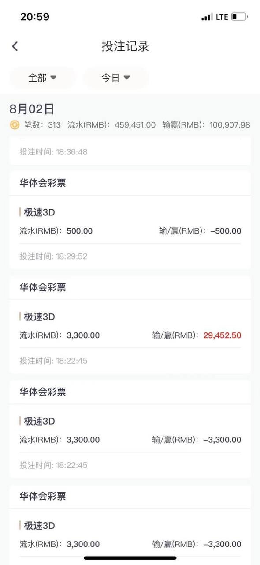
Task: Open the 极速3D bet losing 500.00
Action: [130, 233]
